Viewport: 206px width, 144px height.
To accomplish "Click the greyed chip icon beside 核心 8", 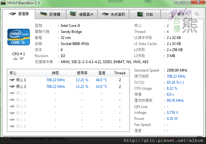I will [12, 126].
